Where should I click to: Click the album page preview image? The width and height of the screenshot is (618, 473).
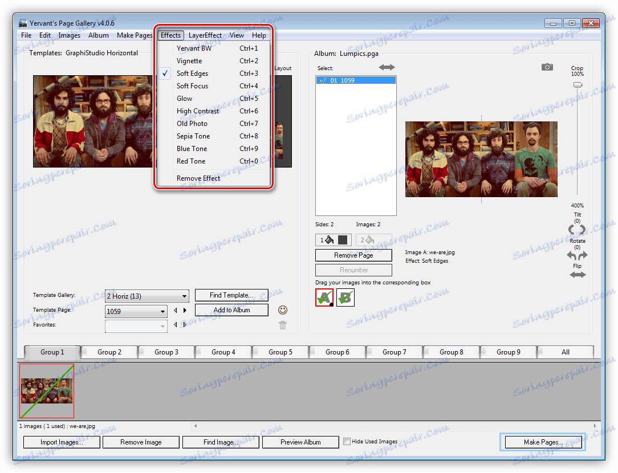point(481,159)
